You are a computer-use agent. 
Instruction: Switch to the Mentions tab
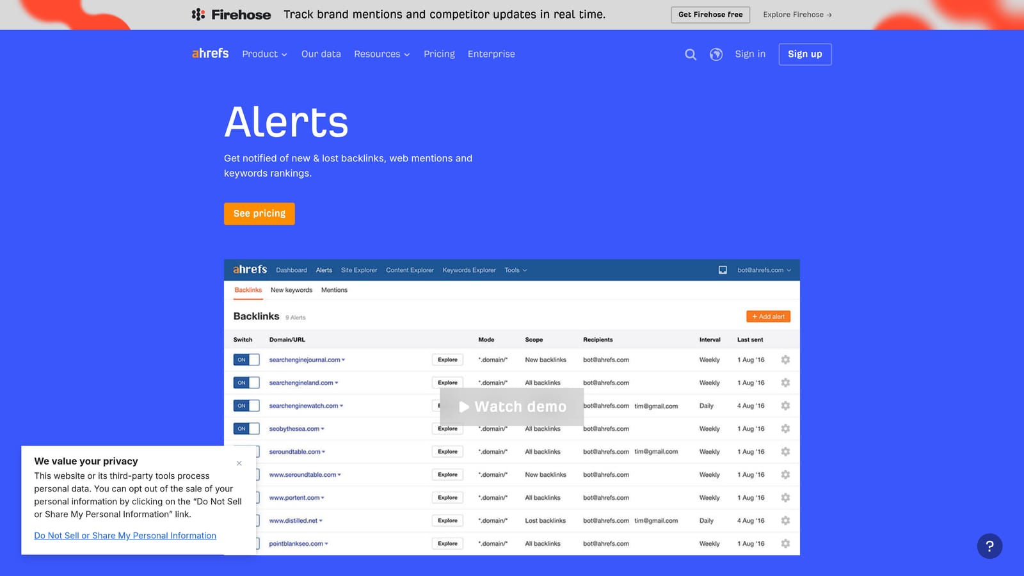point(334,290)
